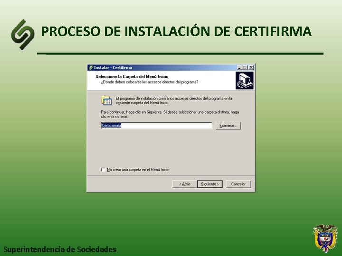Image resolution: width=342 pixels, height=256 pixels.
Task: Go back with the Atrás button
Action: 184,184
